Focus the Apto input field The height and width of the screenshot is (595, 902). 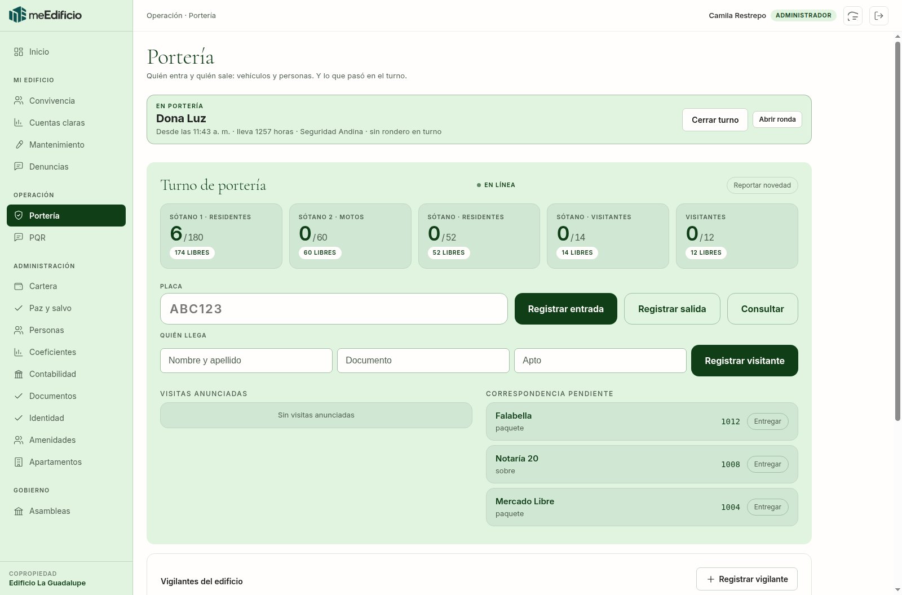[600, 361]
